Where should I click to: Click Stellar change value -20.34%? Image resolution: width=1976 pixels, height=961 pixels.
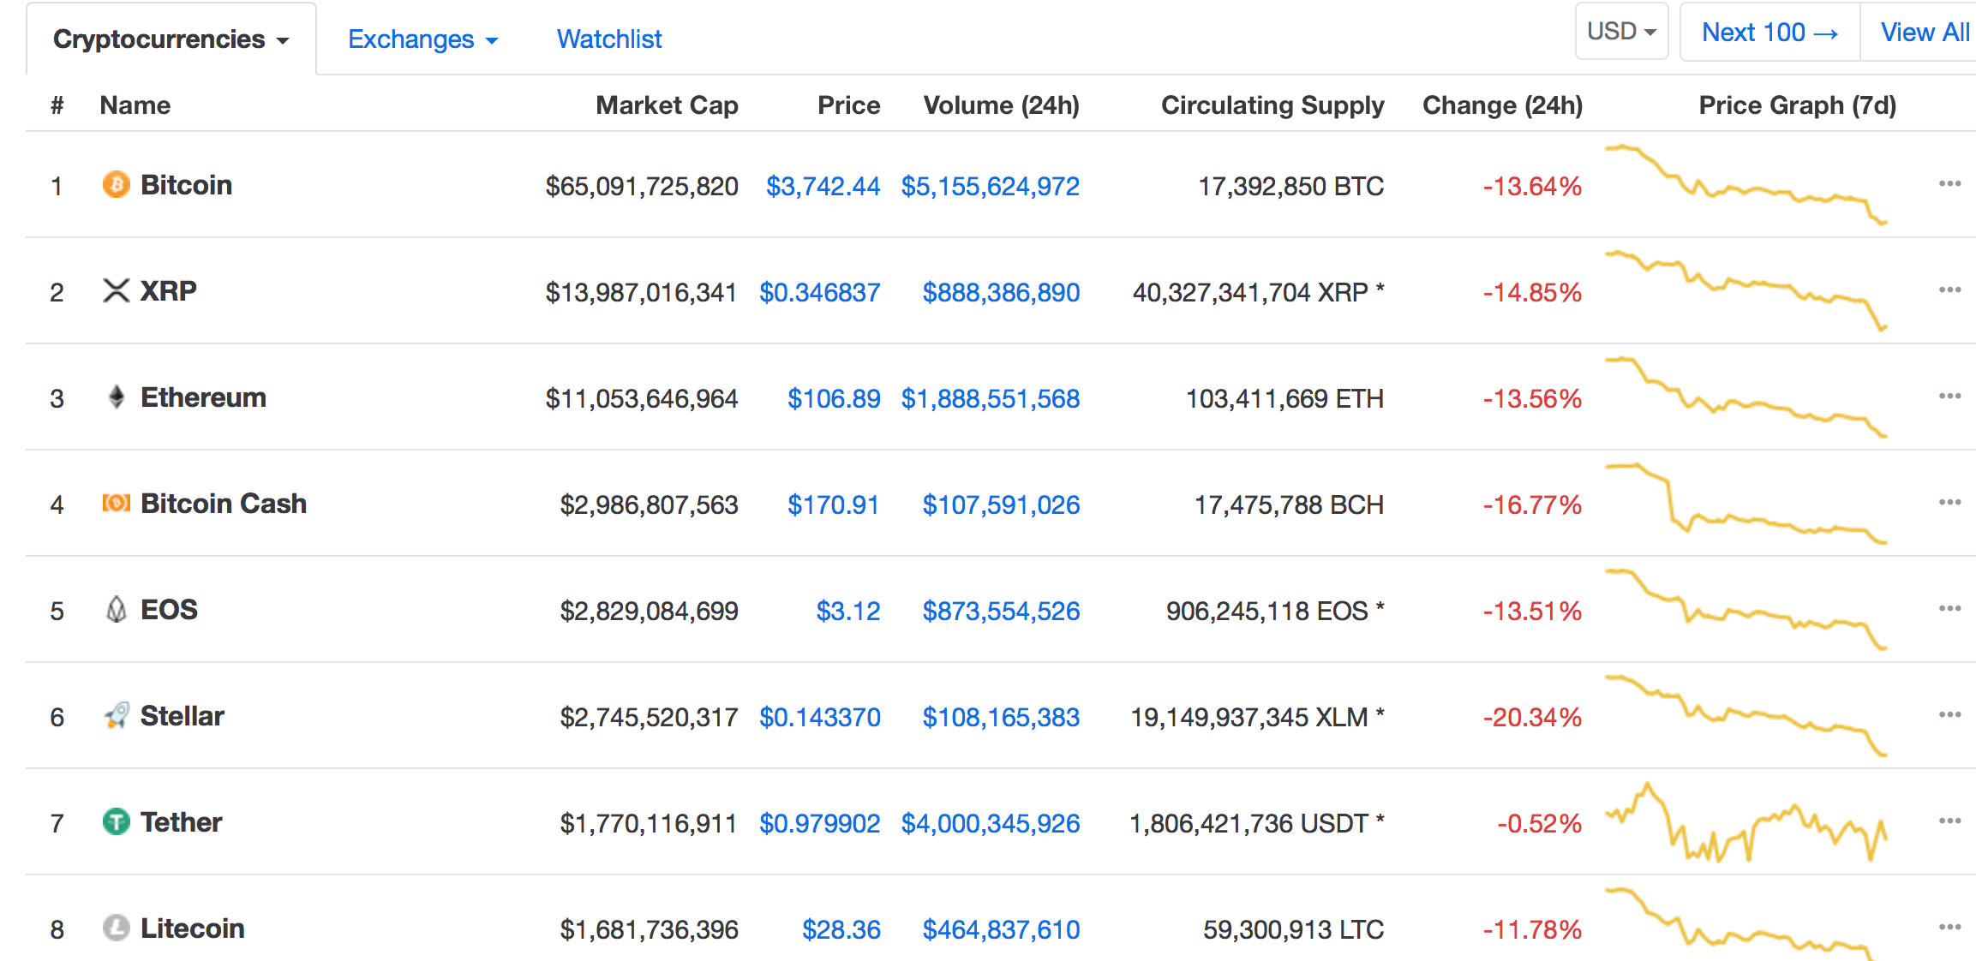point(1532,717)
